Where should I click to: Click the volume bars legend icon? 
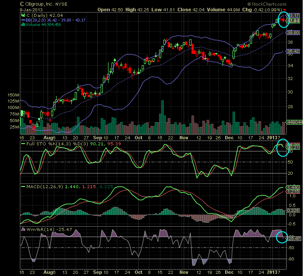[23, 25]
